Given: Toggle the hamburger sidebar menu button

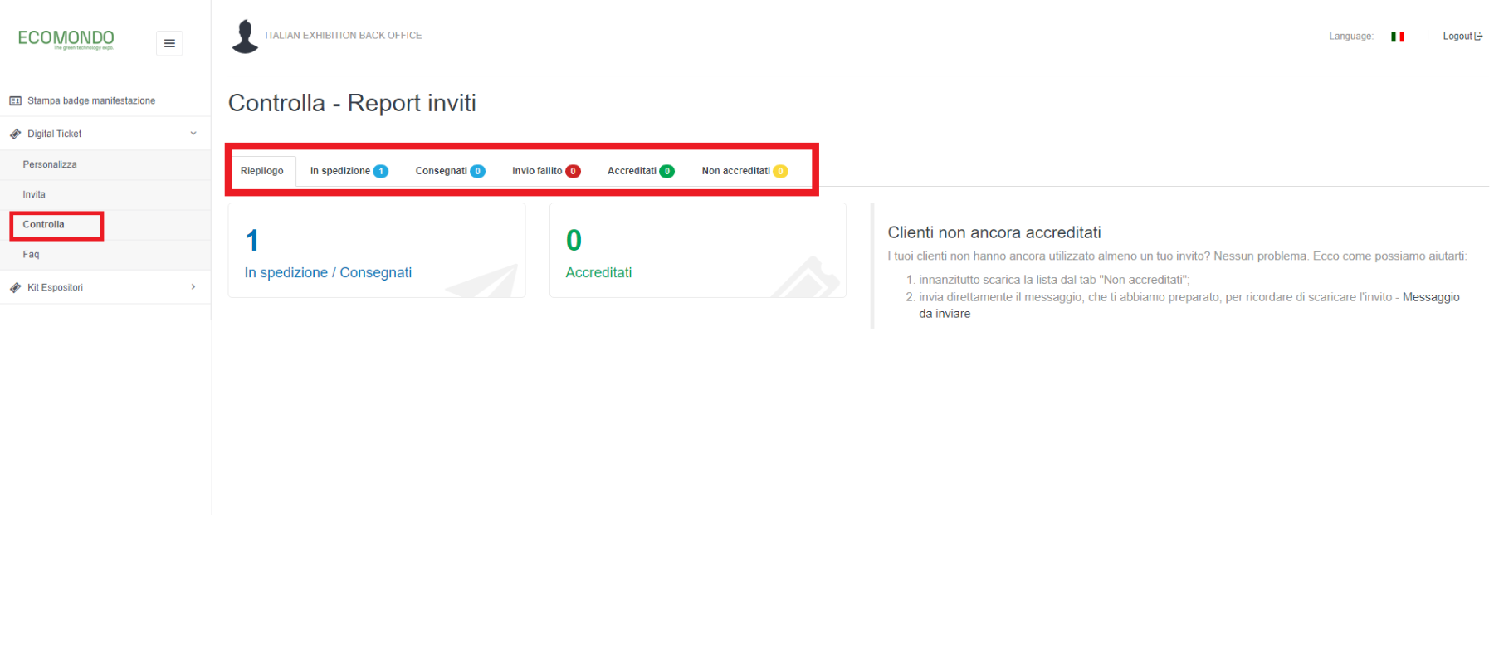Looking at the screenshot, I should (x=169, y=43).
